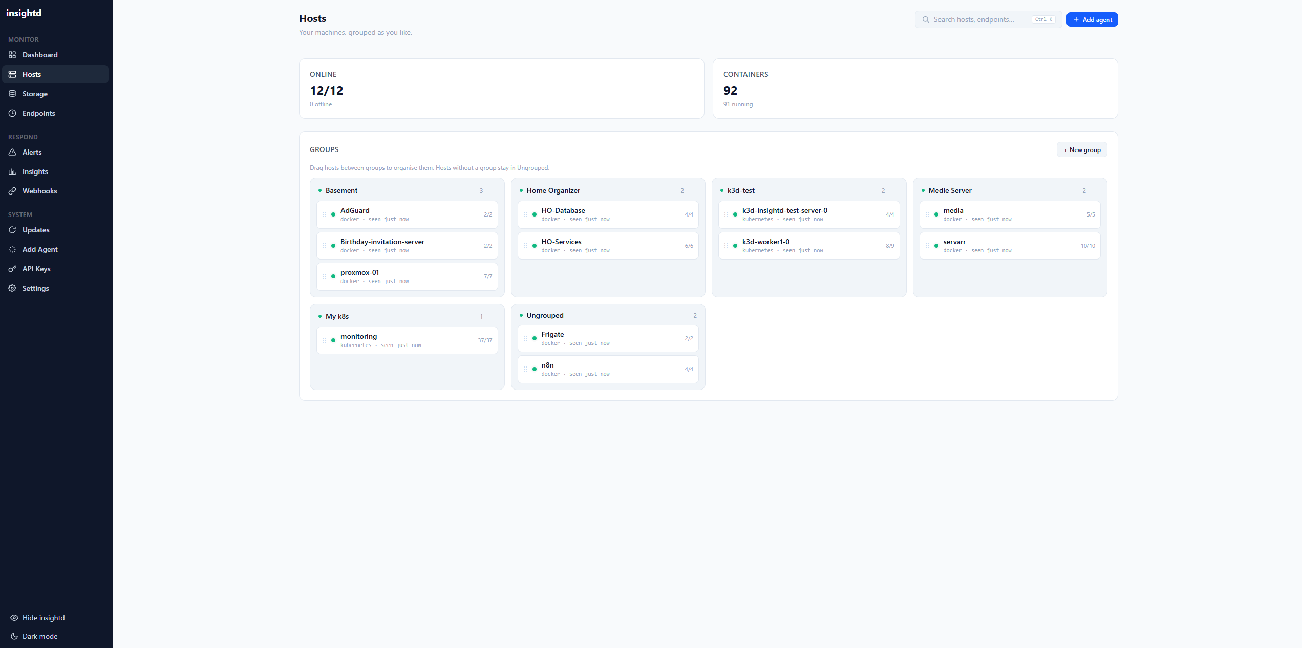Select the My k8s group title
The image size is (1302, 648).
tap(337, 316)
